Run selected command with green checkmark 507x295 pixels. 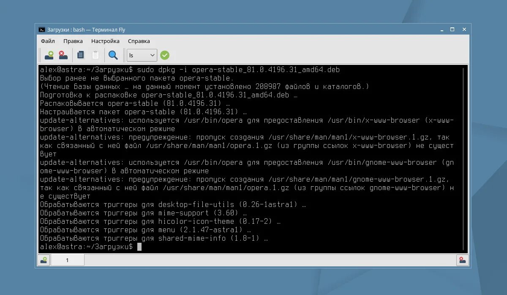click(165, 55)
